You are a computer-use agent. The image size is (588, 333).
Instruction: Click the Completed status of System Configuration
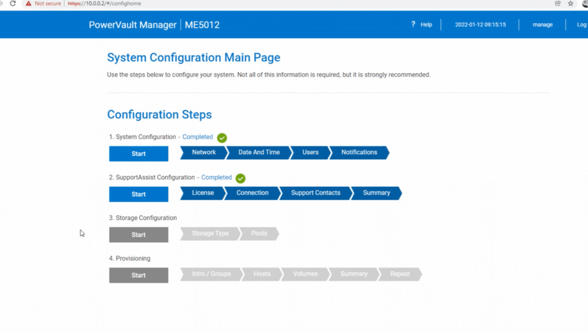point(198,137)
